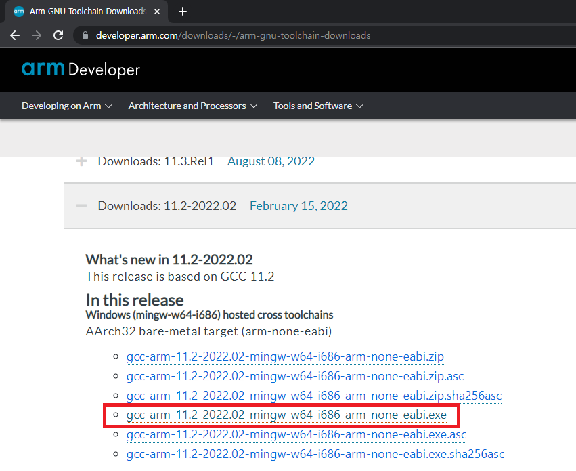Download the arm-none-eabi.exe installer
Screen dimensions: 576x471
pos(286,415)
